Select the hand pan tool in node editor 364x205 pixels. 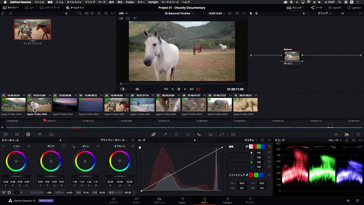click(256, 13)
